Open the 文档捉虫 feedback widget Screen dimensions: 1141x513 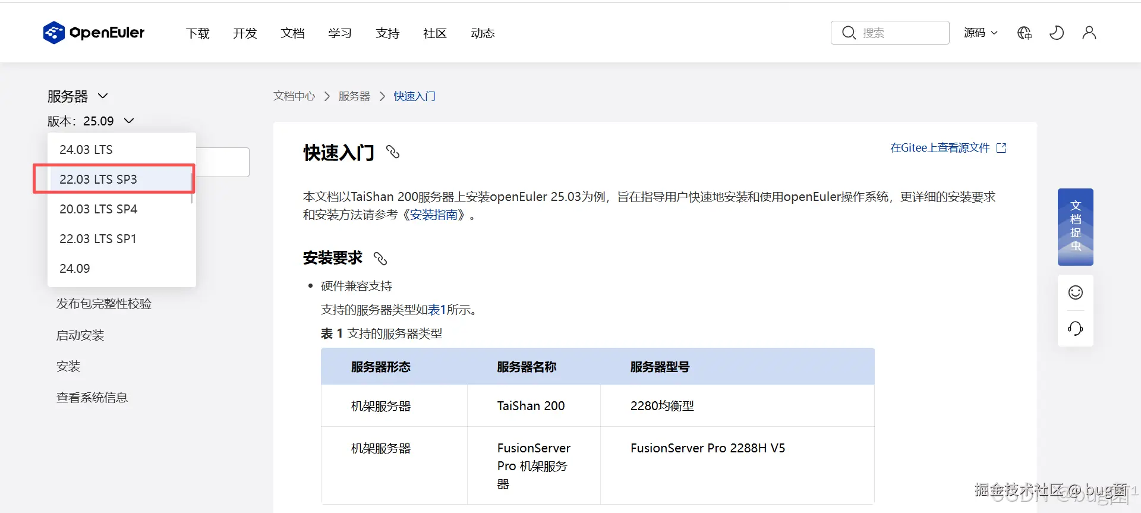coord(1076,226)
